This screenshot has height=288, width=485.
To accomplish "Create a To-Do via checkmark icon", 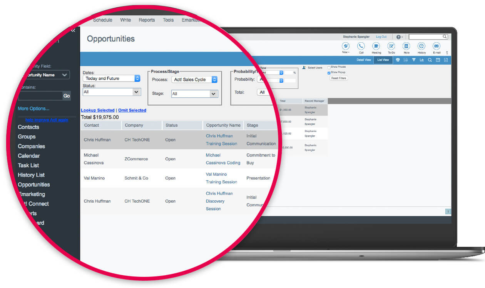I will [391, 46].
